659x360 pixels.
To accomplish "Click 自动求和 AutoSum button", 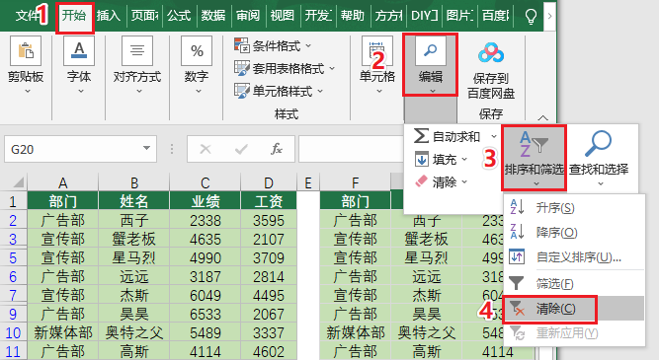I will tap(447, 136).
